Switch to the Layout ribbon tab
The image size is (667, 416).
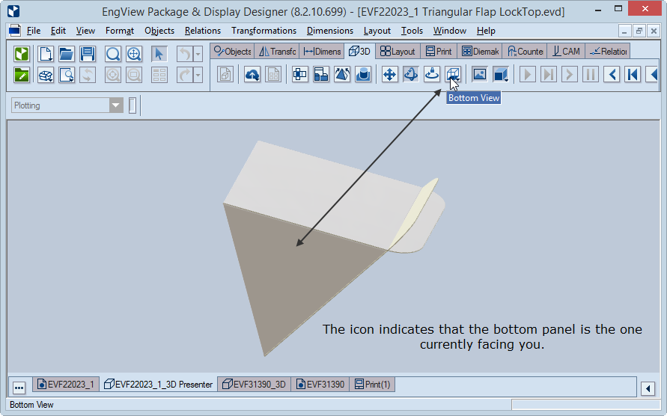[398, 52]
